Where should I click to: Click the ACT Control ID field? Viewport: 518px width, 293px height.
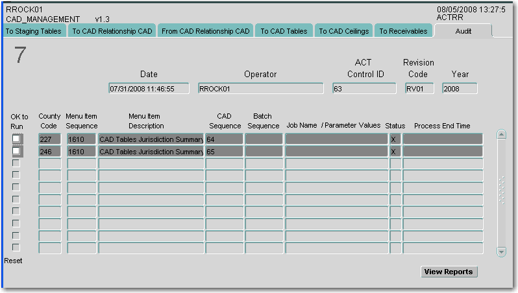pos(364,89)
